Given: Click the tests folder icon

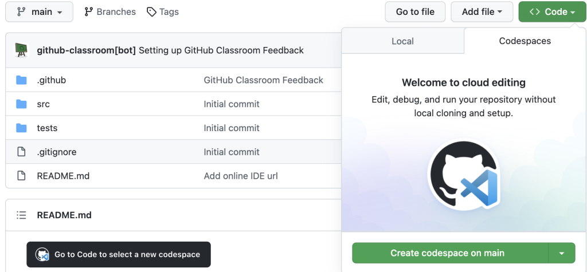Looking at the screenshot, I should [x=22, y=128].
